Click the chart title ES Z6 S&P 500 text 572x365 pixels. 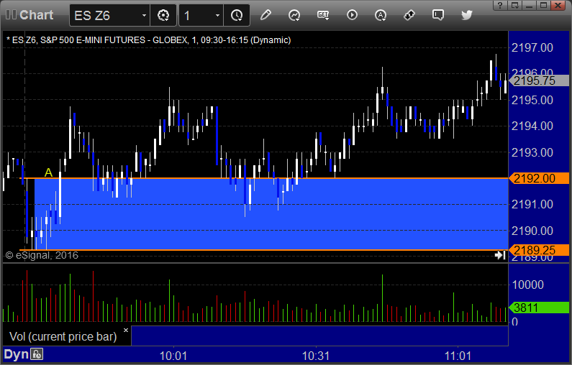tap(148, 40)
